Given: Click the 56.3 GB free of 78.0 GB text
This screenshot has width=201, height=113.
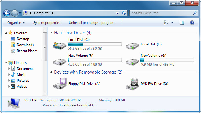Looking at the screenshot, I should point(85,49).
